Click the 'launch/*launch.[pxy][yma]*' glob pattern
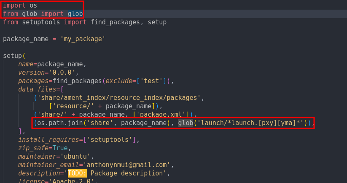 pyautogui.click(x=250, y=123)
